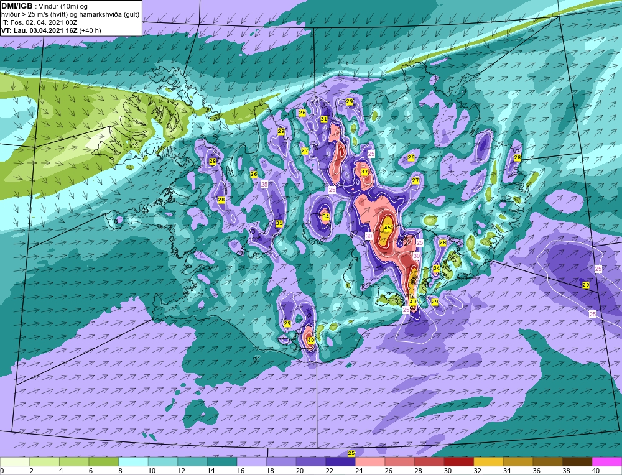The image size is (622, 475).
Task: Click the olive green 6–8 m/s legend swatch
Action: coord(103,462)
